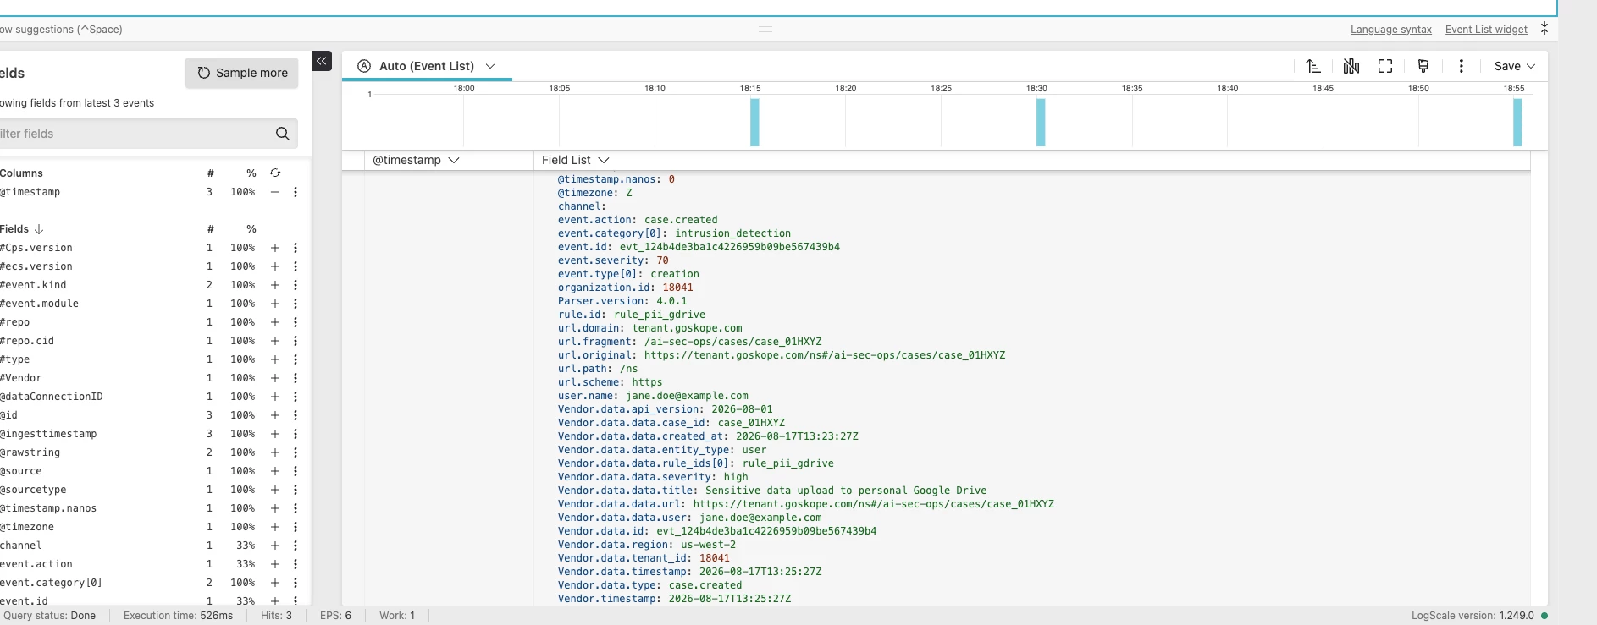Toggle Fields sort direction arrow

(x=39, y=229)
